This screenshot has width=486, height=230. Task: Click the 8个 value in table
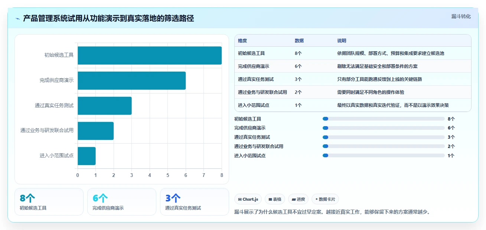pos(298,53)
